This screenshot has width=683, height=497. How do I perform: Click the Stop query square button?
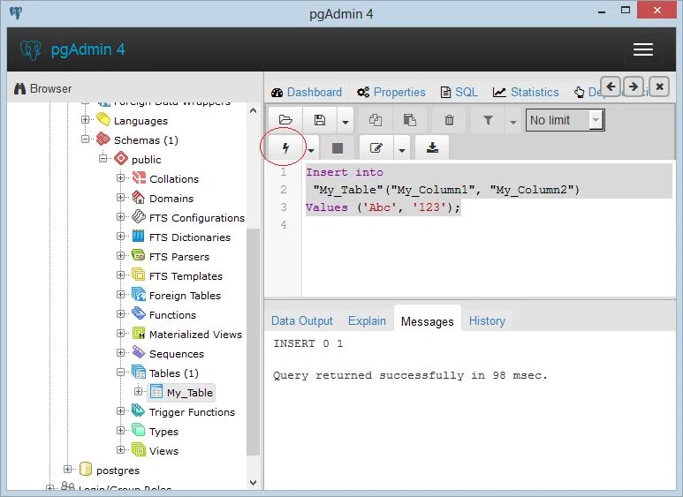coord(338,148)
